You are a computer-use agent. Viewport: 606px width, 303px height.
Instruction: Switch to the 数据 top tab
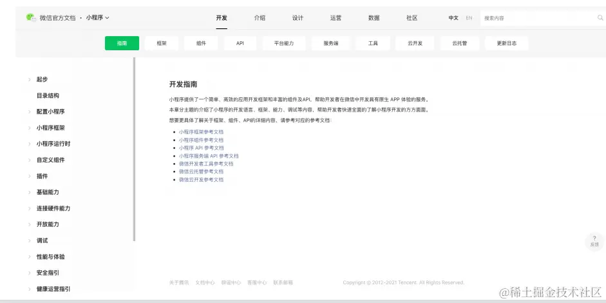[374, 18]
